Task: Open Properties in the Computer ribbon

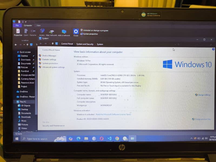Action: (x=18, y=32)
